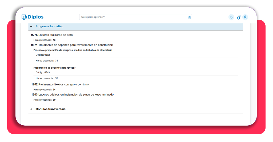
Task: Click "Horas presencial: 52" row
Action: [x=47, y=78]
